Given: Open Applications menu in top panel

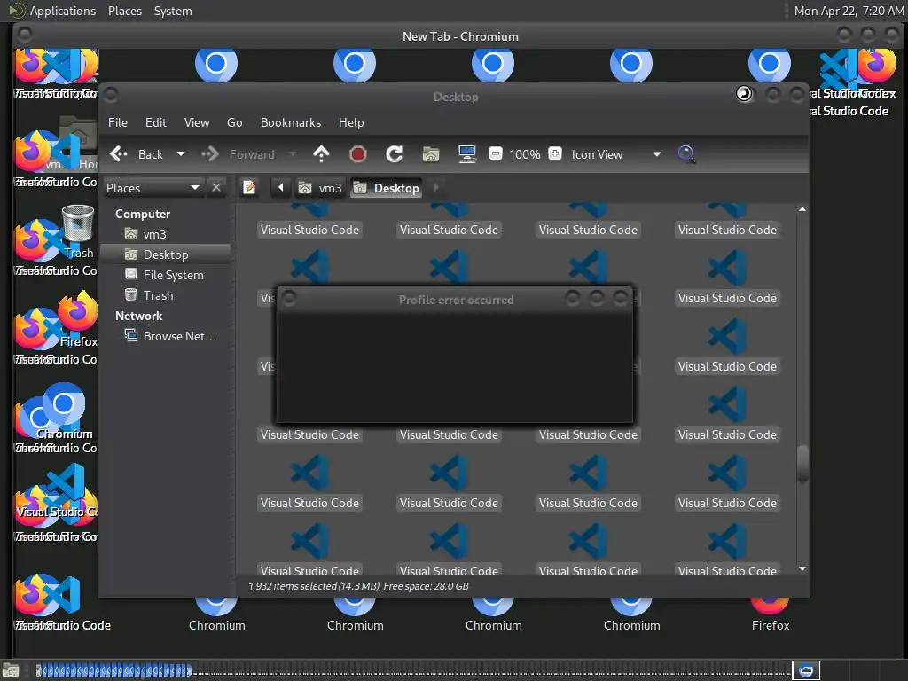Looking at the screenshot, I should tap(63, 11).
